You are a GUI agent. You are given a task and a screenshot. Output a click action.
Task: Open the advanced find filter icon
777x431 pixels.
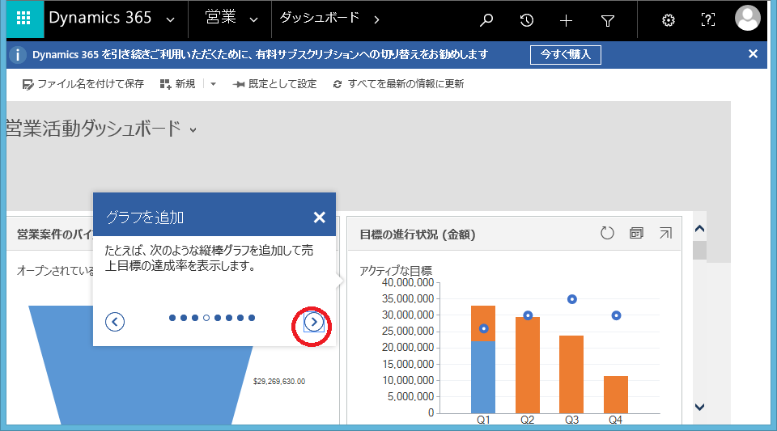point(608,20)
